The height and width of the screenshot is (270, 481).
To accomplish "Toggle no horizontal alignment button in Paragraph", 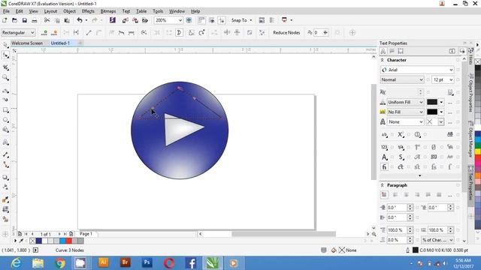I will tap(384, 195).
